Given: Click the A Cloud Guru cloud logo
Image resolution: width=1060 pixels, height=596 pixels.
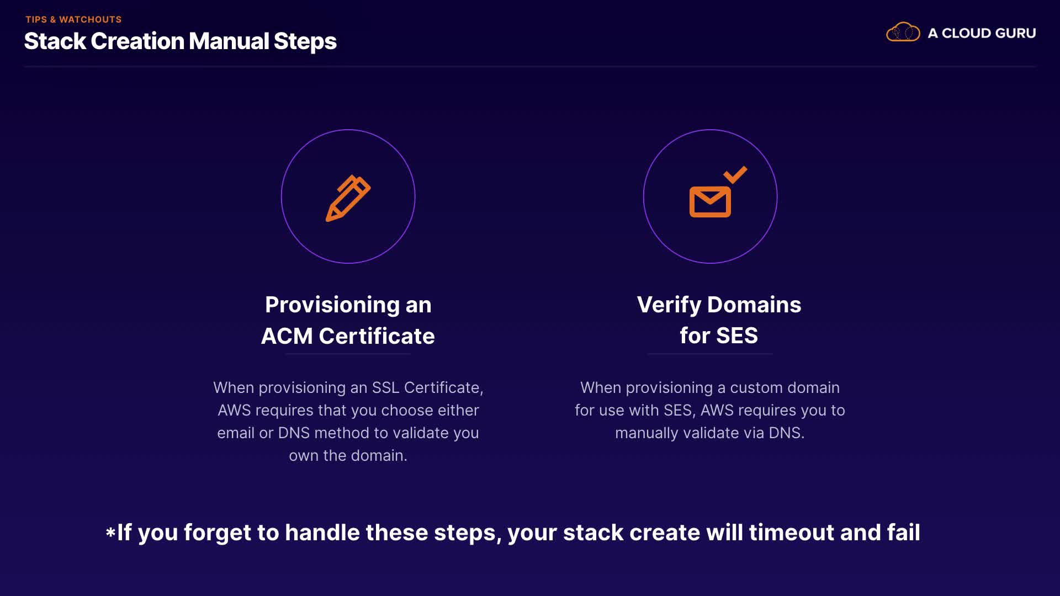Looking at the screenshot, I should pyautogui.click(x=903, y=33).
